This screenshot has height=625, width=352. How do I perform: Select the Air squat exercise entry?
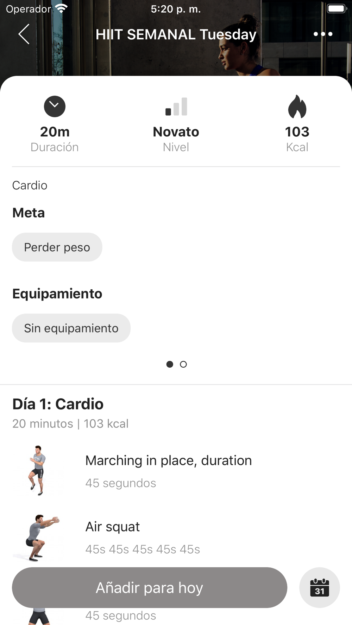[x=176, y=537]
